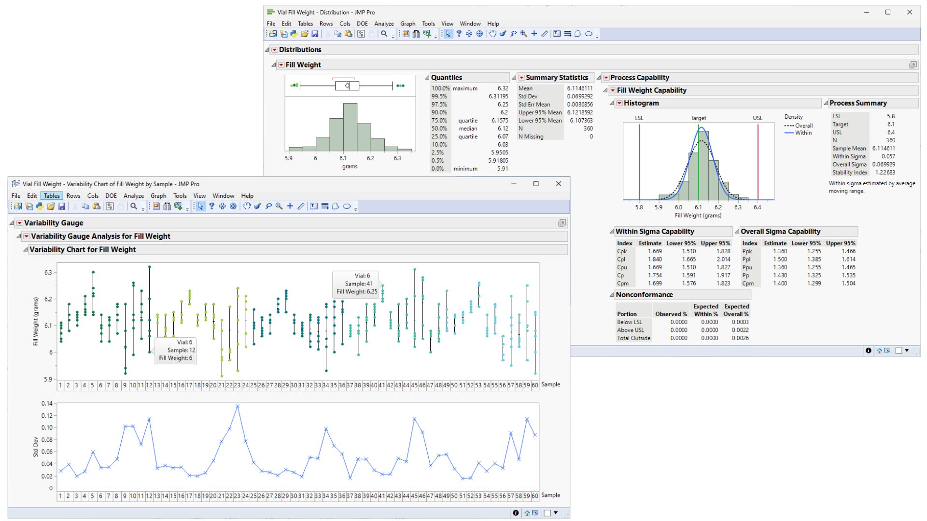Click the Save icon in Distribution window toolbar
Screen dimensions: 927x521
(315, 34)
